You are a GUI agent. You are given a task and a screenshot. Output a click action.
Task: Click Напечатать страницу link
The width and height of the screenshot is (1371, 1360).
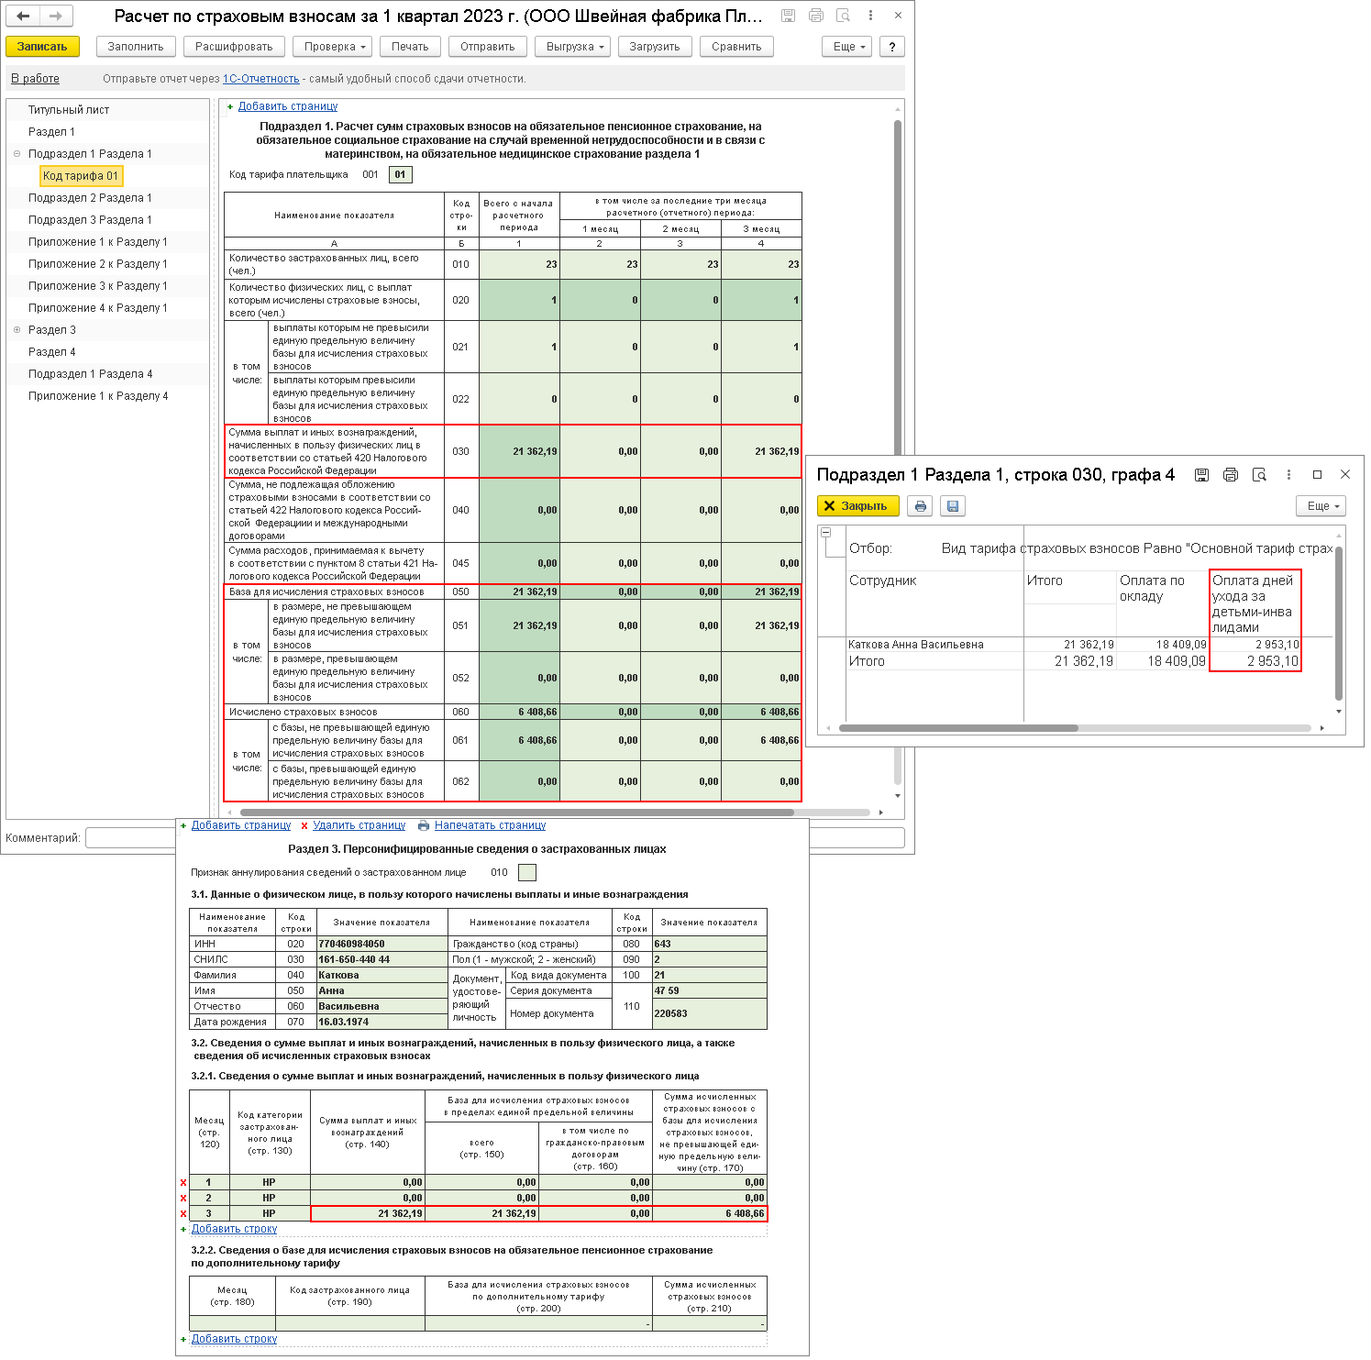point(490,825)
